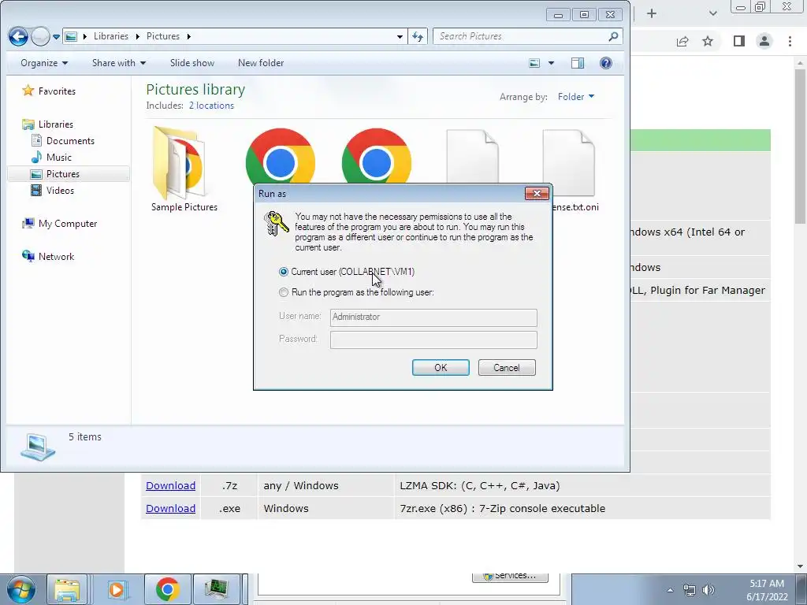Image resolution: width=807 pixels, height=605 pixels.
Task: Open system monitor taskbar icon
Action: click(x=216, y=589)
